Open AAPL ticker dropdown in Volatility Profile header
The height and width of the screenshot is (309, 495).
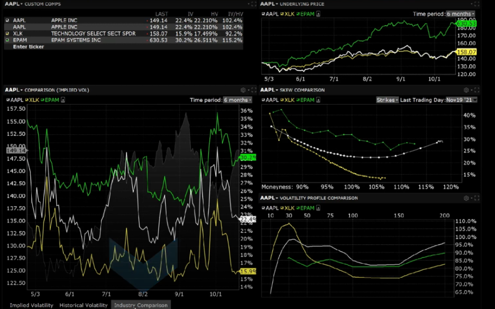pyautogui.click(x=269, y=198)
